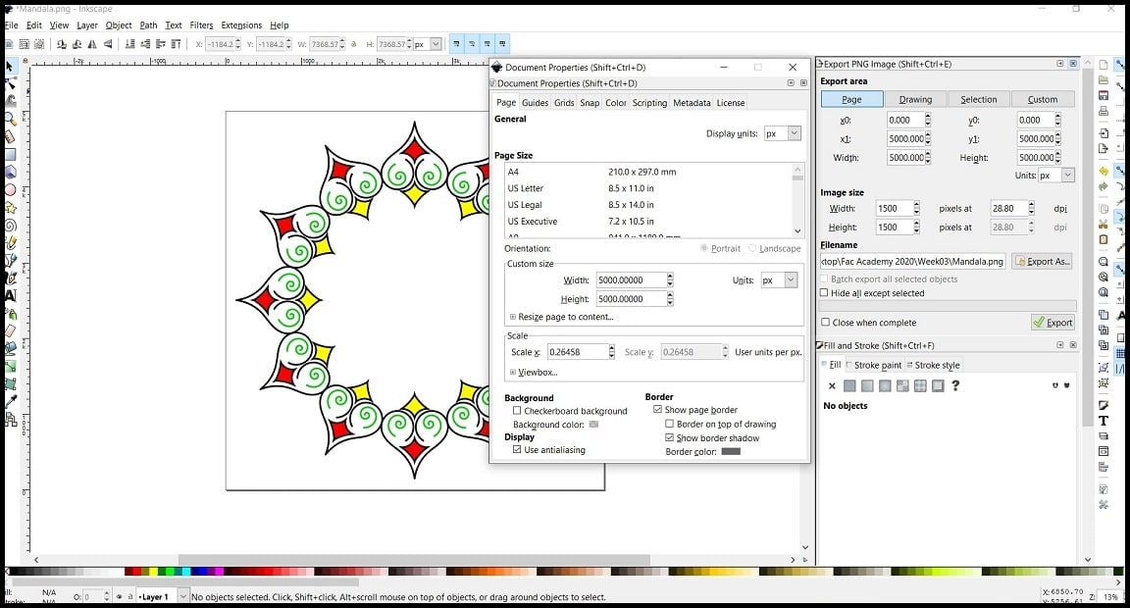Open Edit Fill and Stroke from command bar
The width and height of the screenshot is (1130, 608).
tap(1104, 406)
